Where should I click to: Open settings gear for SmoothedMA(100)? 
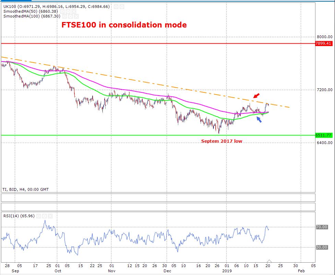pos(70,16)
